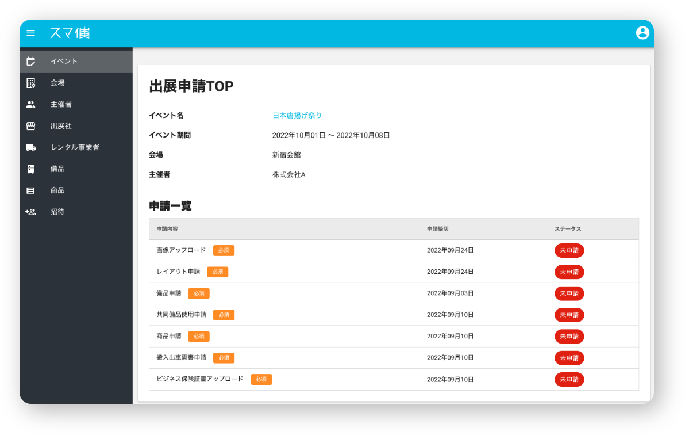The width and height of the screenshot is (685, 435).
Task: Click the 会場 building icon
Action: (31, 83)
